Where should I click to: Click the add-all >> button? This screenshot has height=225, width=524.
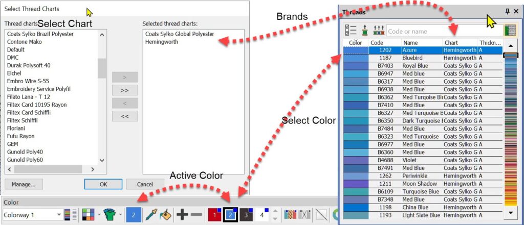(125, 90)
